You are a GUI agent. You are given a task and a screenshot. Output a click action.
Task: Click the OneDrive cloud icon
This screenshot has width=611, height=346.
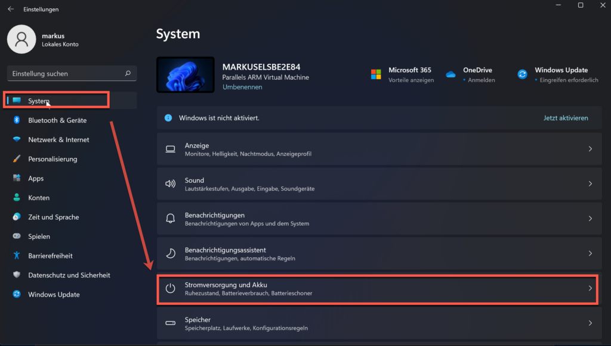pos(451,74)
